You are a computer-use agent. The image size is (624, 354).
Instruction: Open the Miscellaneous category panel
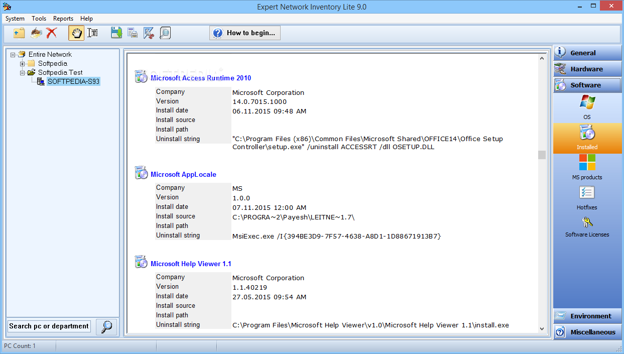pyautogui.click(x=587, y=332)
